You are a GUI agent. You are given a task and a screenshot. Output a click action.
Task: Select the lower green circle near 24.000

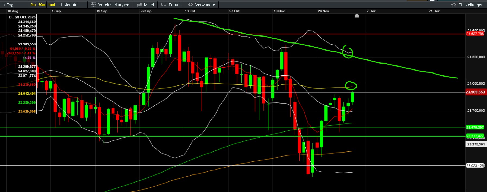pyautogui.click(x=351, y=86)
